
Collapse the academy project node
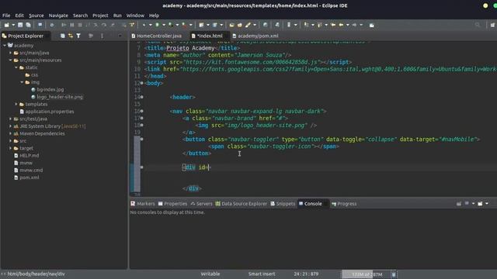tap(5, 45)
